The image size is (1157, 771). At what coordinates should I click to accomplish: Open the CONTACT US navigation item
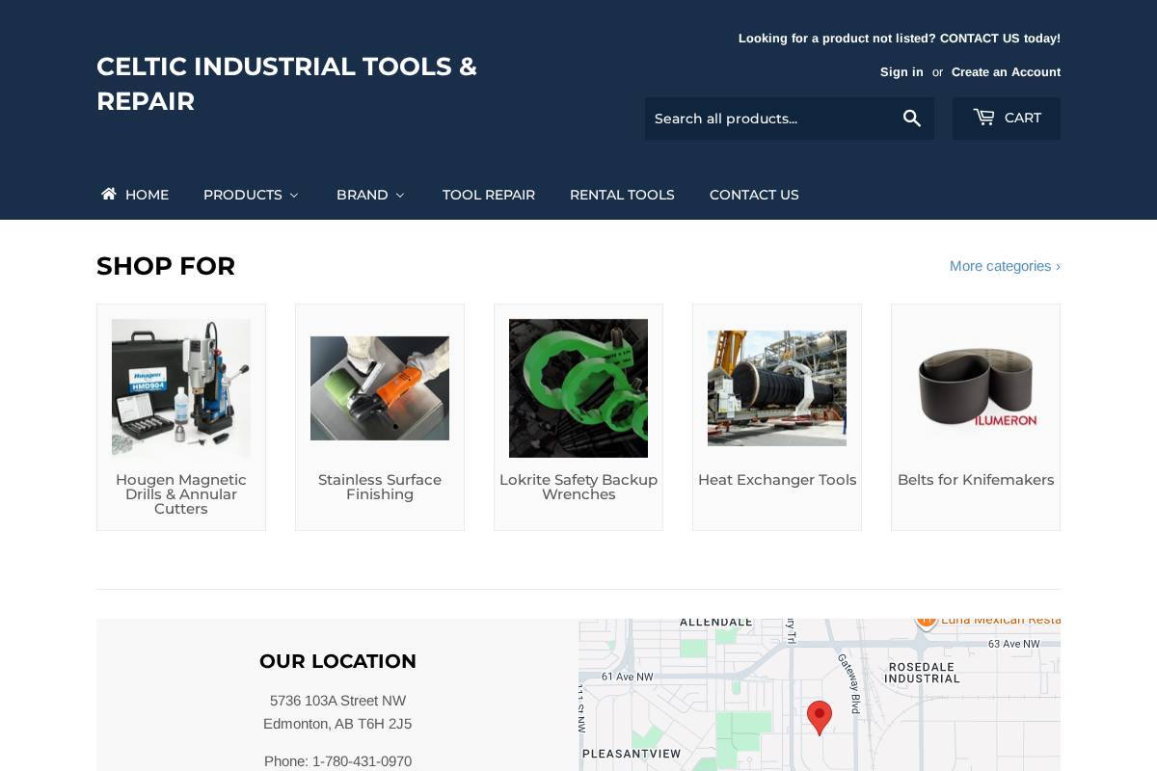click(x=754, y=195)
